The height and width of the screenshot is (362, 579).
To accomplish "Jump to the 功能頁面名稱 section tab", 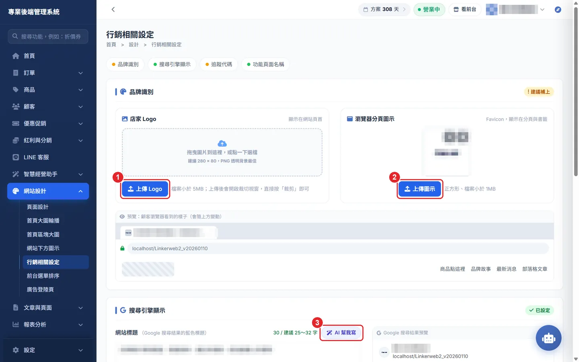I will pyautogui.click(x=265, y=64).
